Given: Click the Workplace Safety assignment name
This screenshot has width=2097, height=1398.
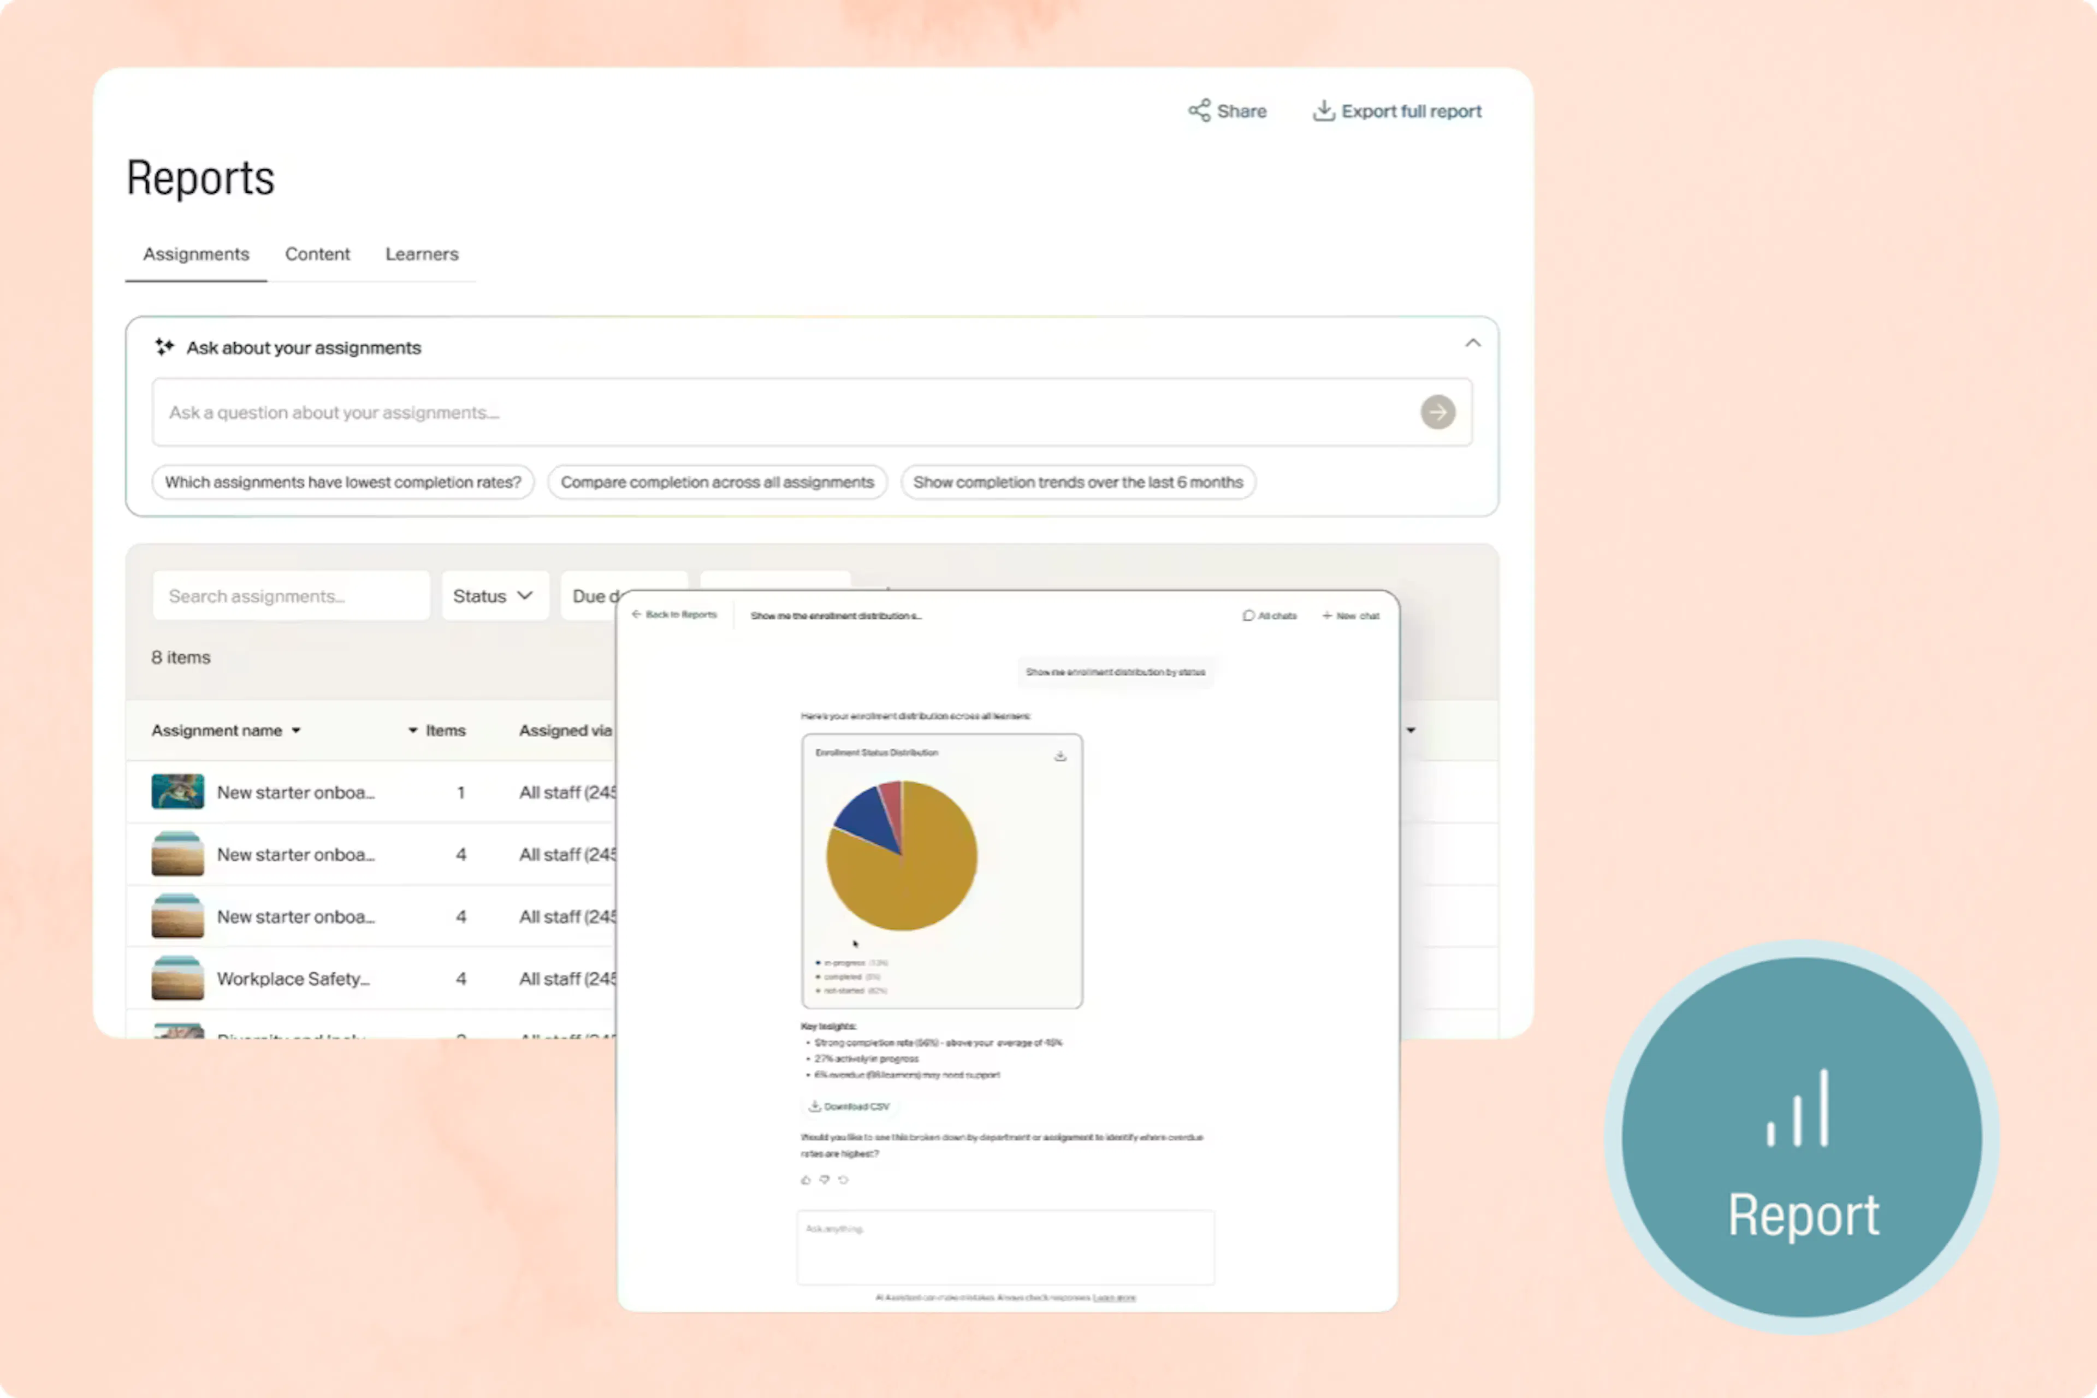Looking at the screenshot, I should [293, 979].
